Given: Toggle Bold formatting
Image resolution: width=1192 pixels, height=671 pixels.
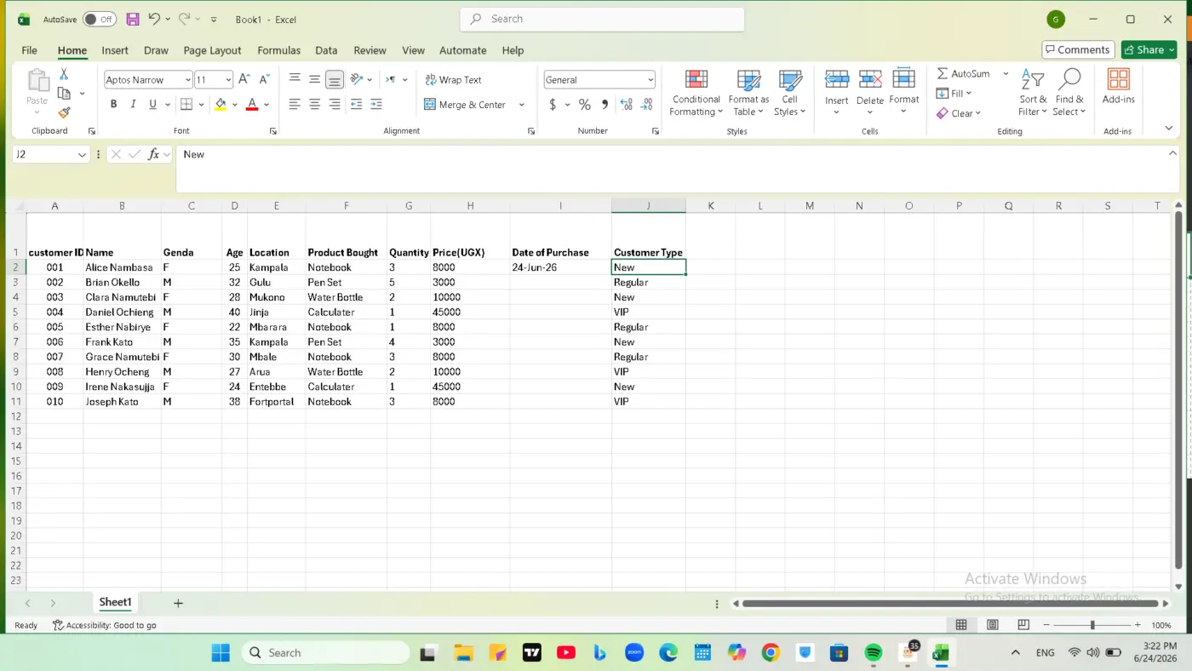Looking at the screenshot, I should (x=113, y=105).
